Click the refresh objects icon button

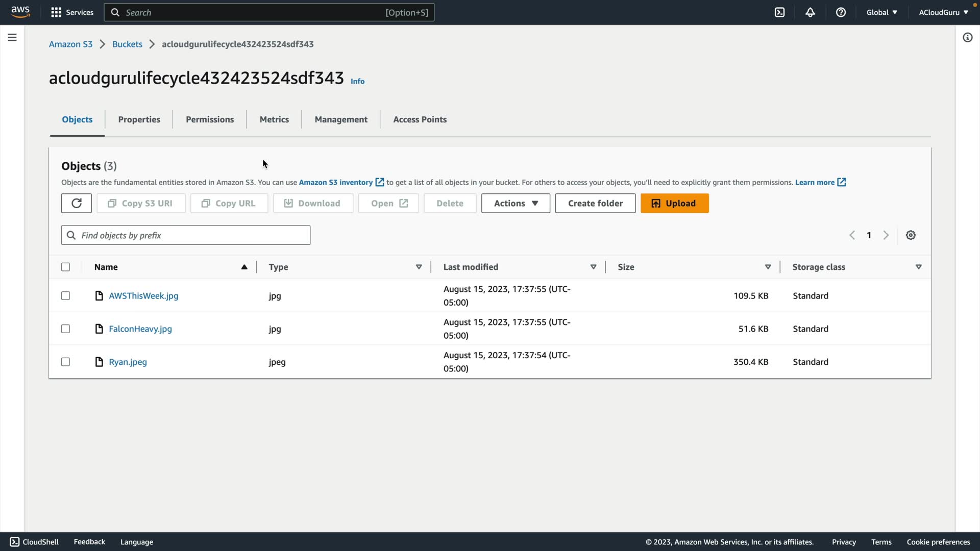click(x=77, y=203)
